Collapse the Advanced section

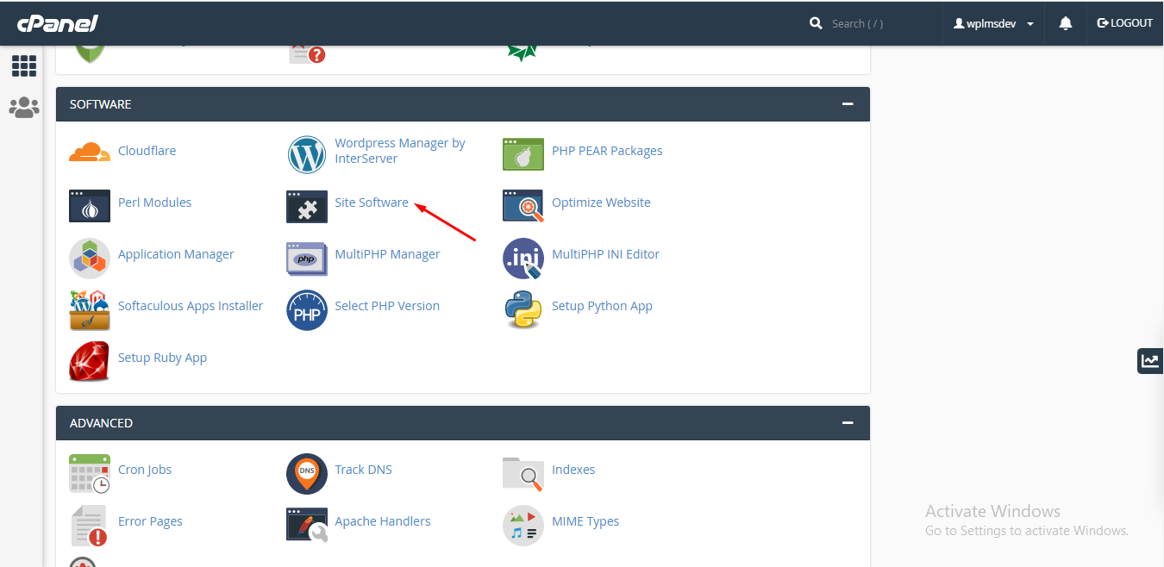click(848, 423)
